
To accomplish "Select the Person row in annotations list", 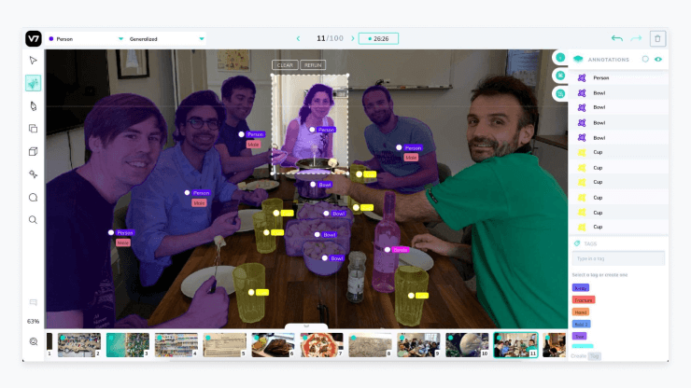I will point(618,78).
